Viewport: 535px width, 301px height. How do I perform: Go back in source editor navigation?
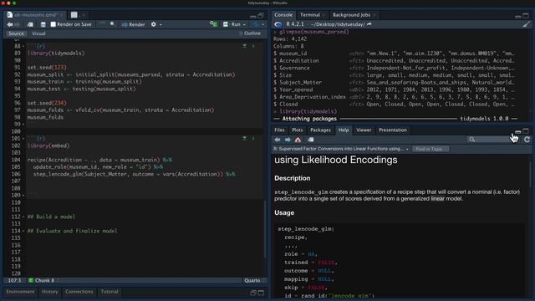tap(9, 24)
